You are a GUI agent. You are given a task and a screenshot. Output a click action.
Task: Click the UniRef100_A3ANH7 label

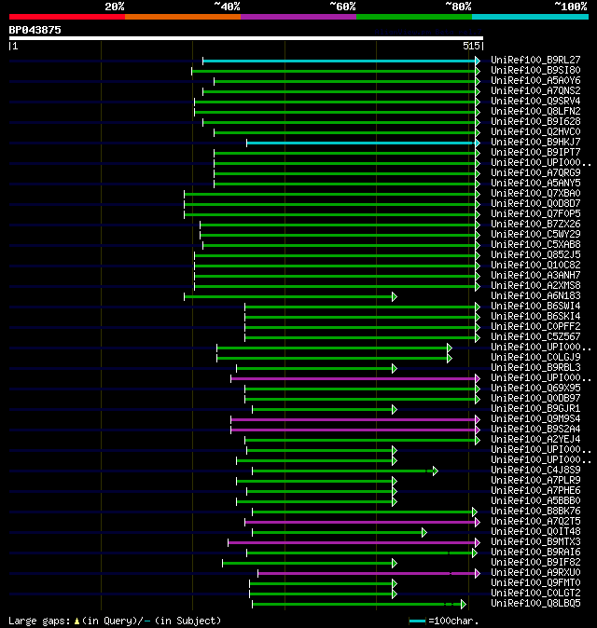click(x=535, y=276)
